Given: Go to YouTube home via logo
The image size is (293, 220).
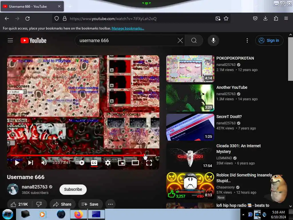Looking at the screenshot, I should tap(33, 40).
